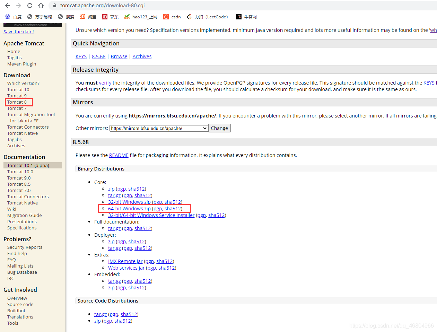
Task: Open the Archives sidebar link under Download
Action: click(16, 146)
